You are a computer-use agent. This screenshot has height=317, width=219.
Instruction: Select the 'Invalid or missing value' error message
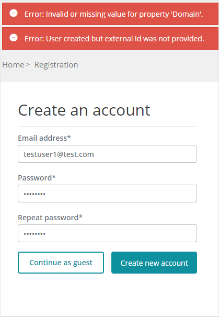click(x=114, y=14)
